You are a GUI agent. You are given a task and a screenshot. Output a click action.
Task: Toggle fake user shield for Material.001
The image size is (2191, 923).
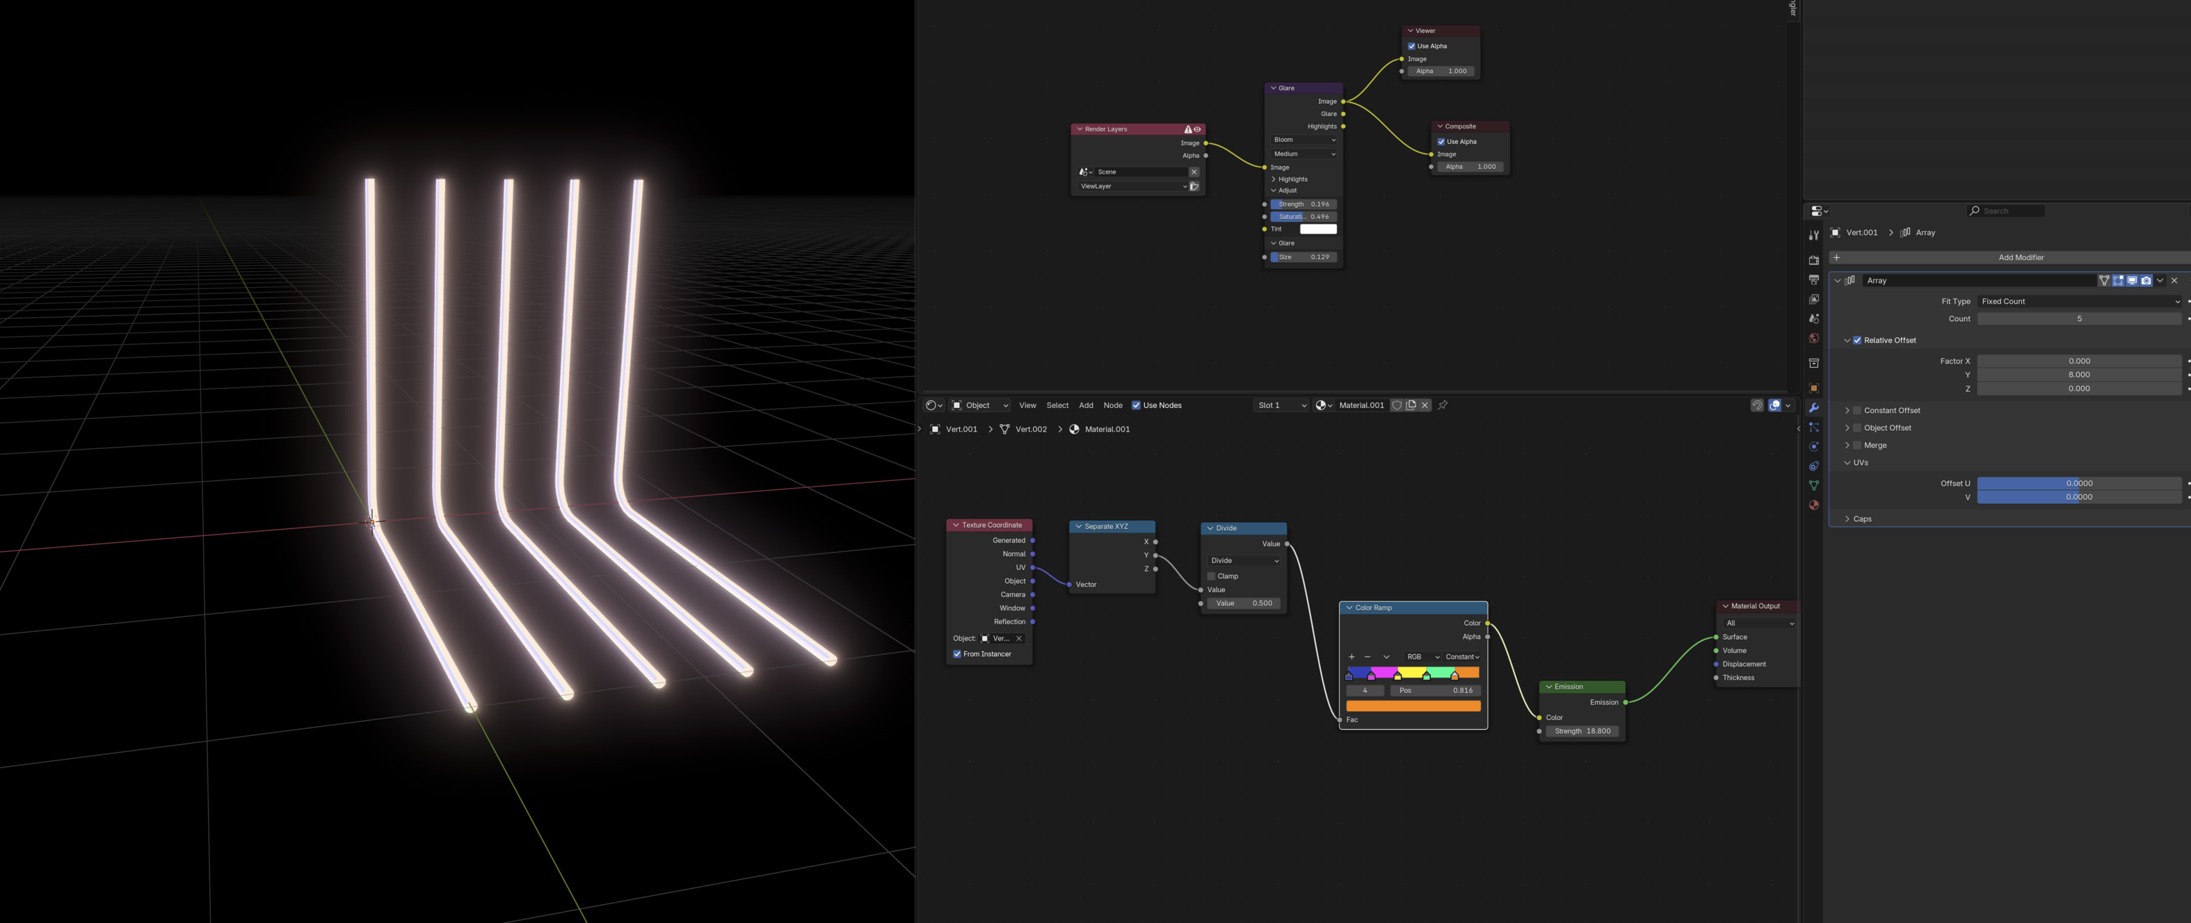[1397, 405]
